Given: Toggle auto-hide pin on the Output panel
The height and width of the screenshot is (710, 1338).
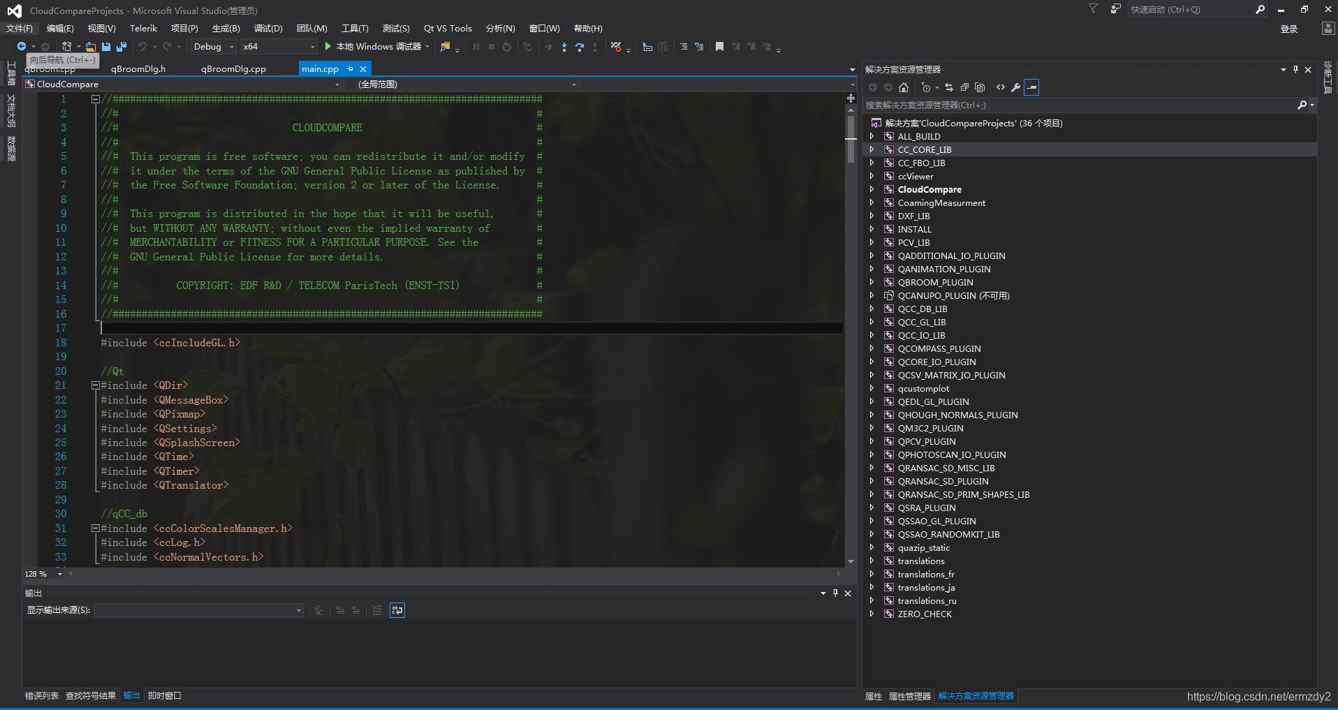Looking at the screenshot, I should click(x=835, y=593).
